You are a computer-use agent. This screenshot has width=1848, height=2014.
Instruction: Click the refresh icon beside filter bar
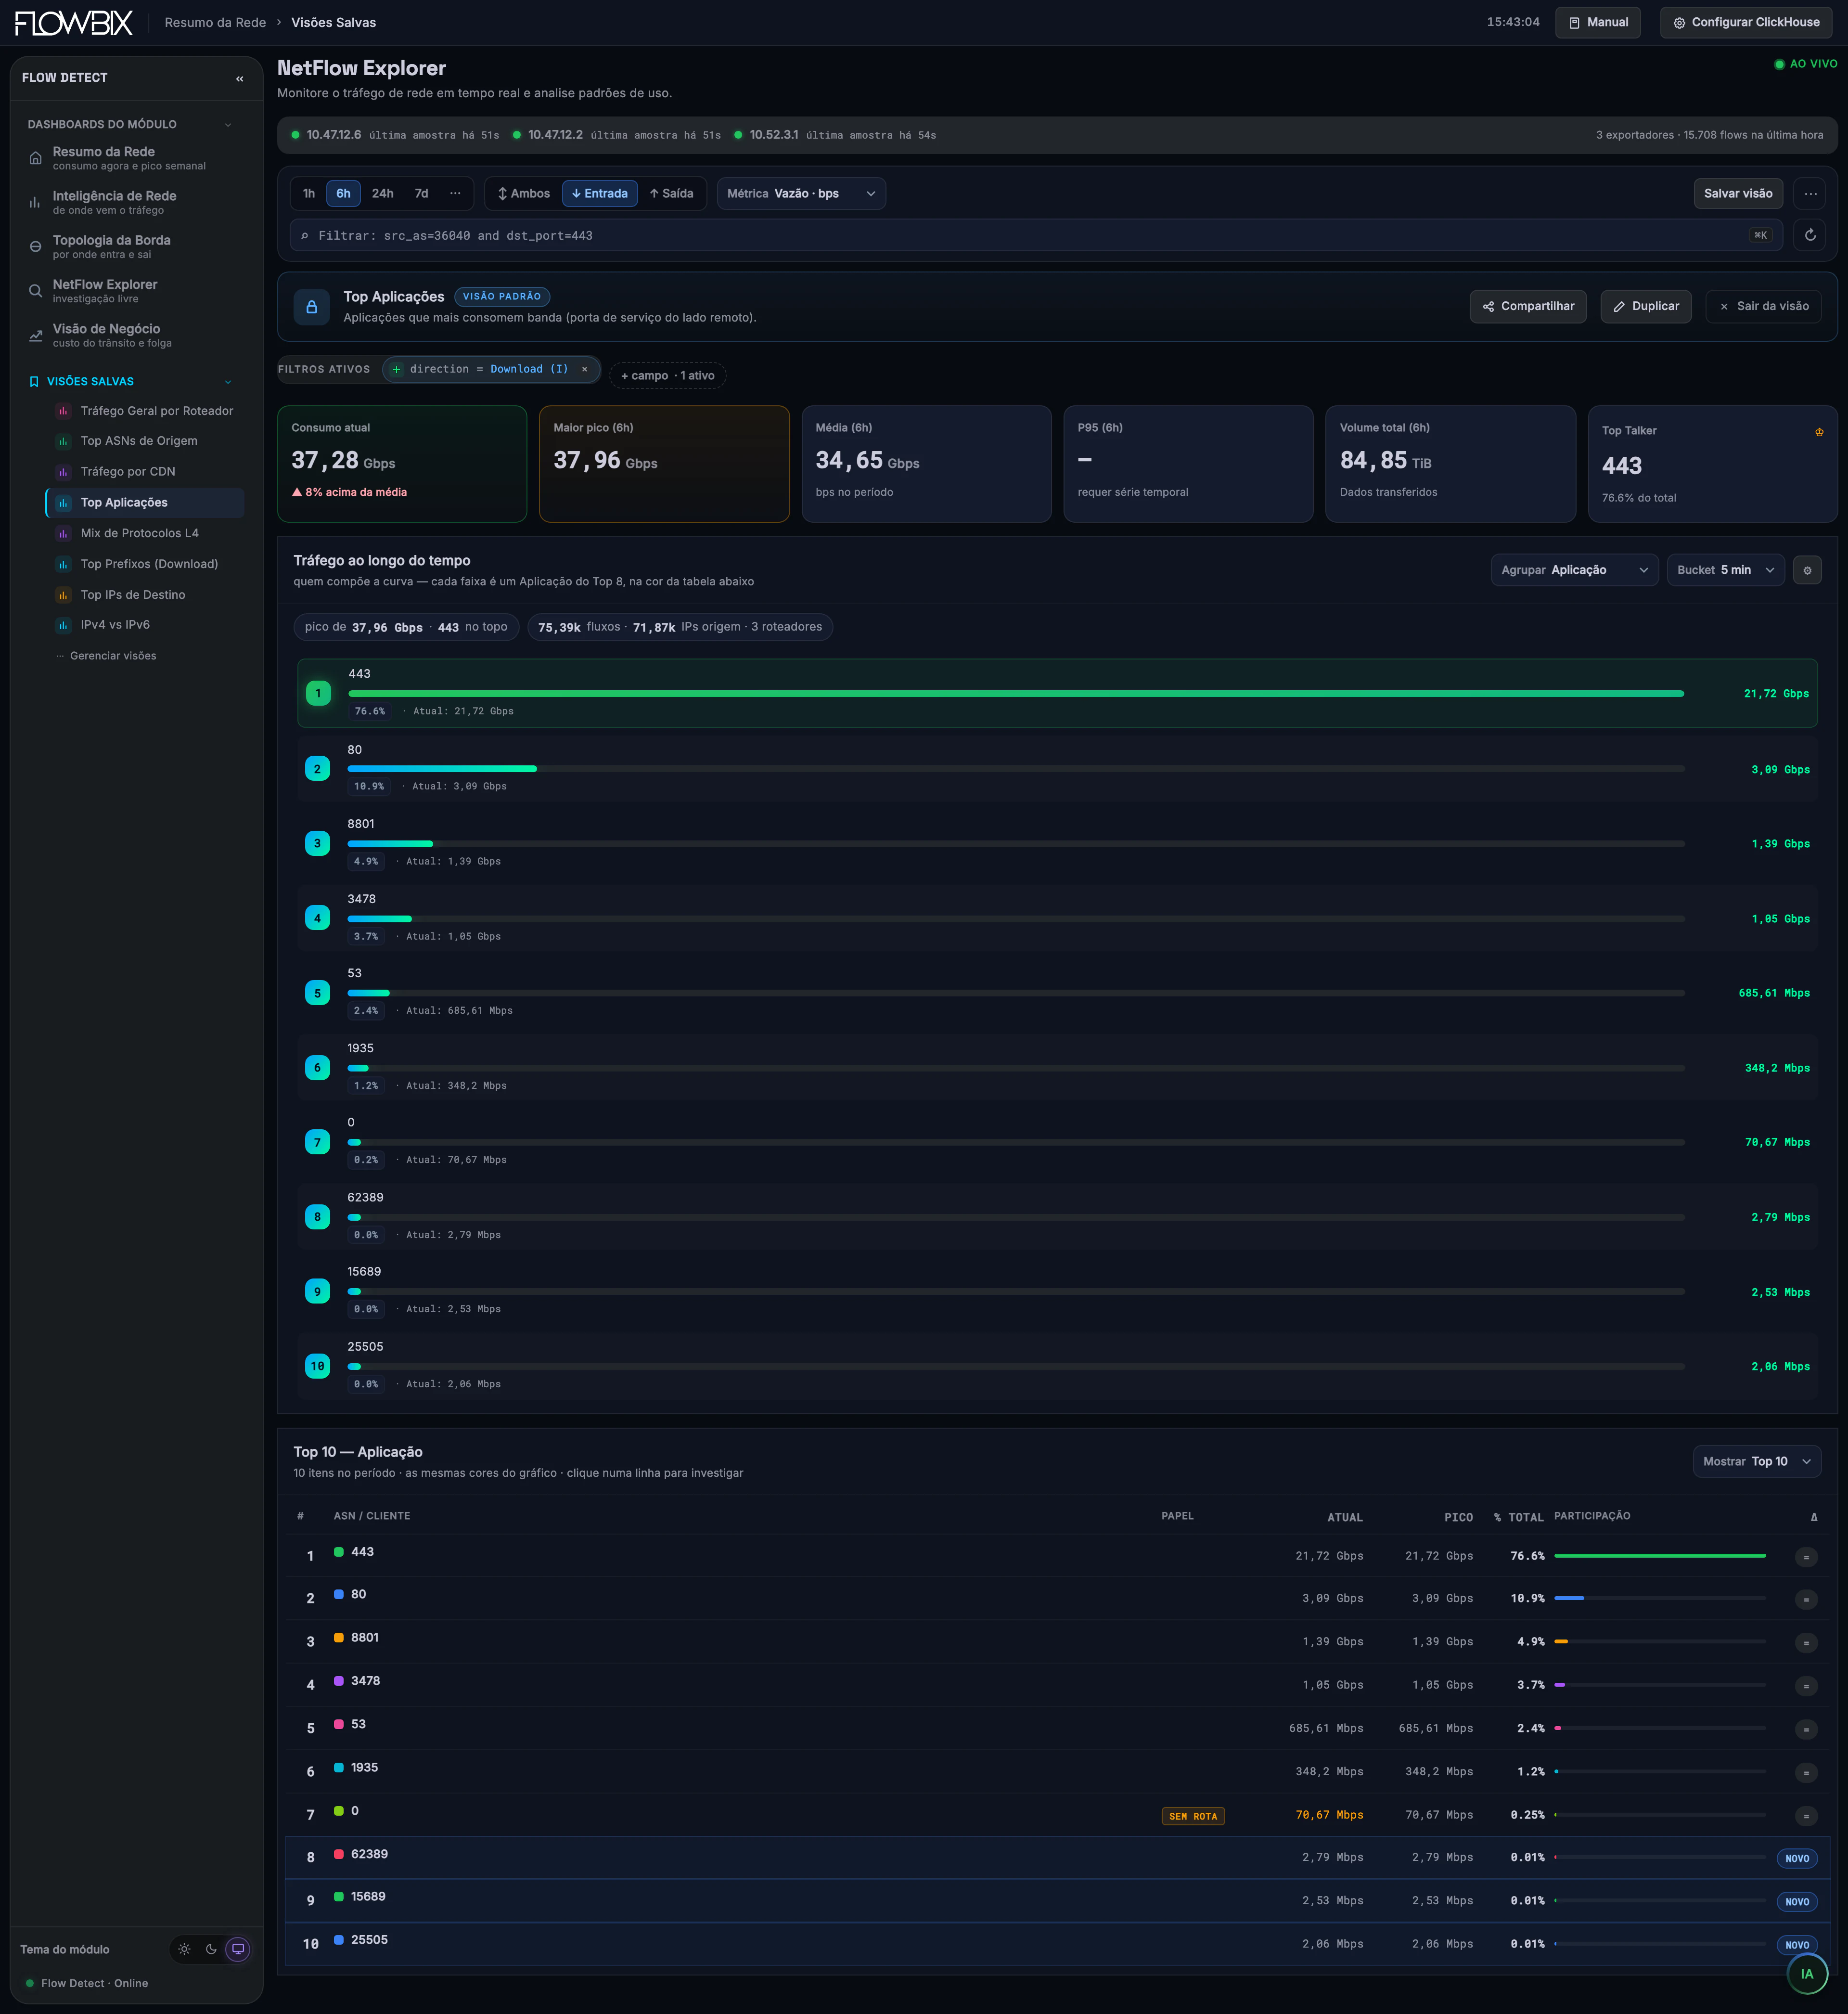(x=1809, y=235)
